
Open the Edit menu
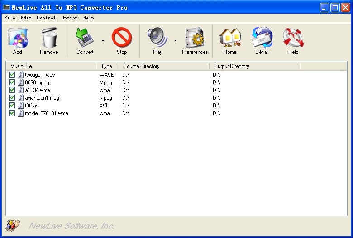point(26,18)
